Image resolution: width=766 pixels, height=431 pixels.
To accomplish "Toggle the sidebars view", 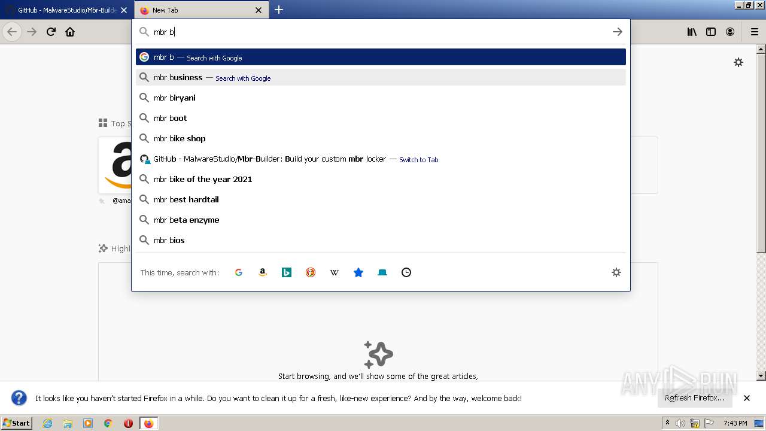I will coord(711,32).
